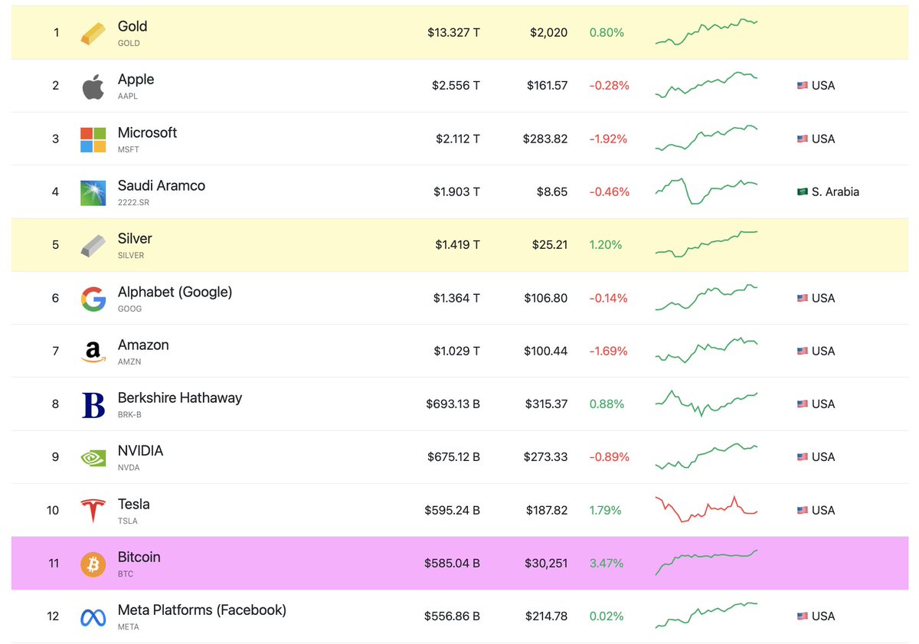This screenshot has height=644, width=919.
Task: Click Alphabet price $106.80
Action: [x=546, y=298]
